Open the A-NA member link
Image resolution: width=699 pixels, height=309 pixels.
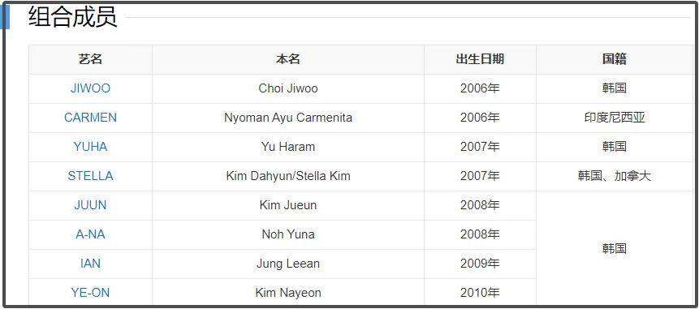[90, 234]
